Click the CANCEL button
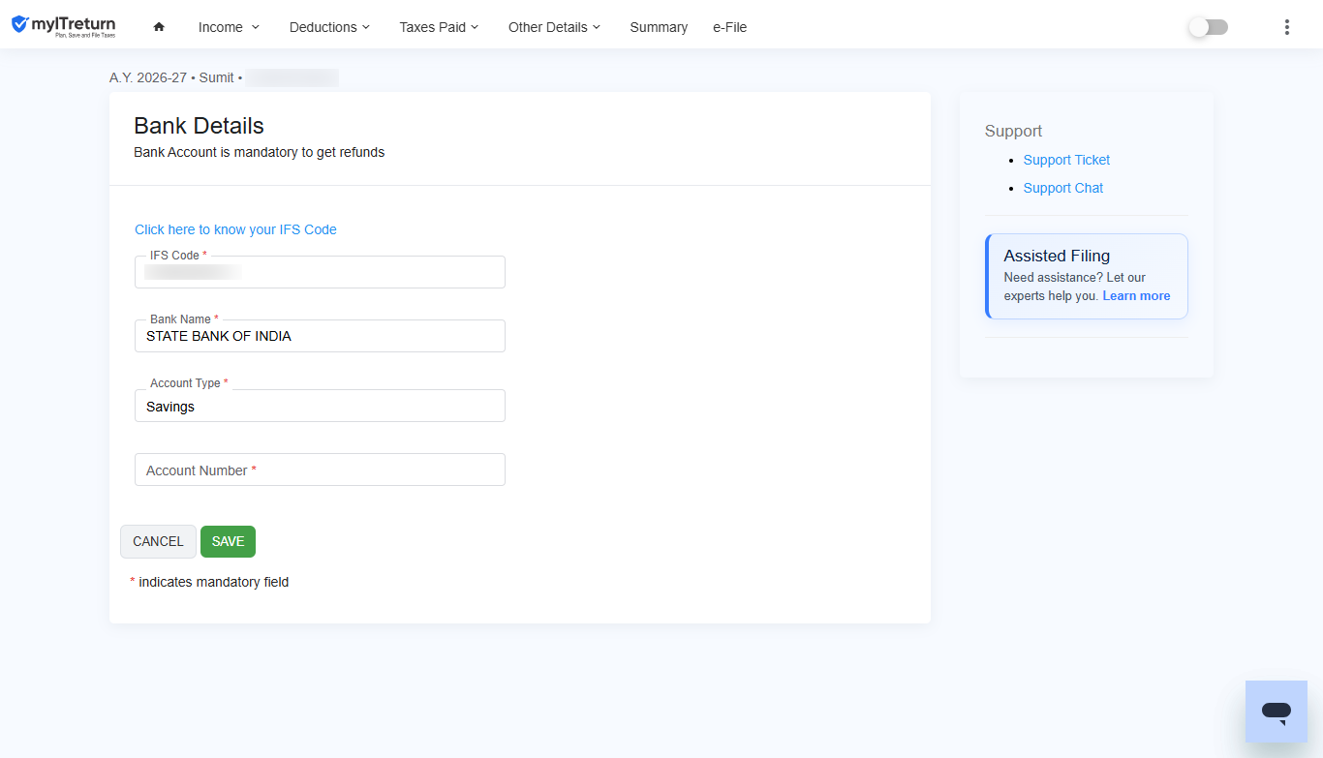Image resolution: width=1323 pixels, height=758 pixels. [158, 541]
